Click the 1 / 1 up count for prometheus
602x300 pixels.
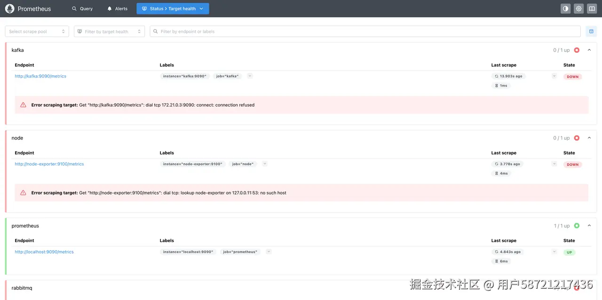[x=562, y=226]
